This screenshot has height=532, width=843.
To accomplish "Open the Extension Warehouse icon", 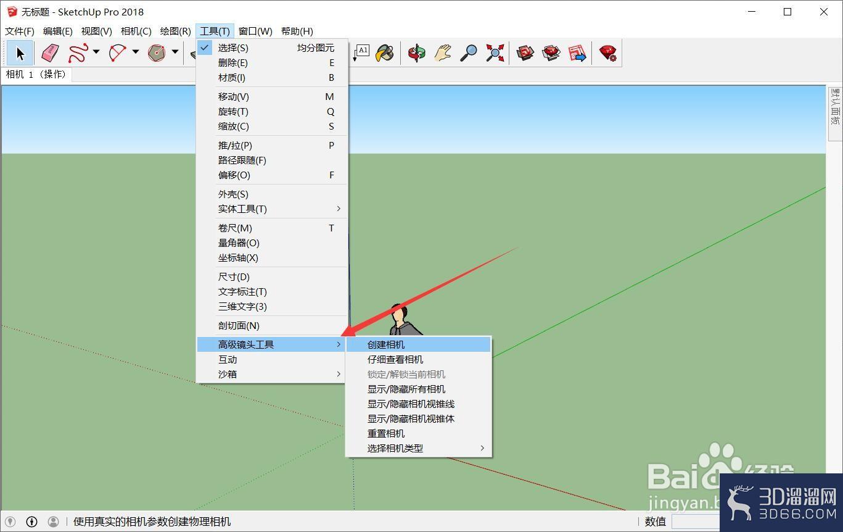I will [x=551, y=53].
